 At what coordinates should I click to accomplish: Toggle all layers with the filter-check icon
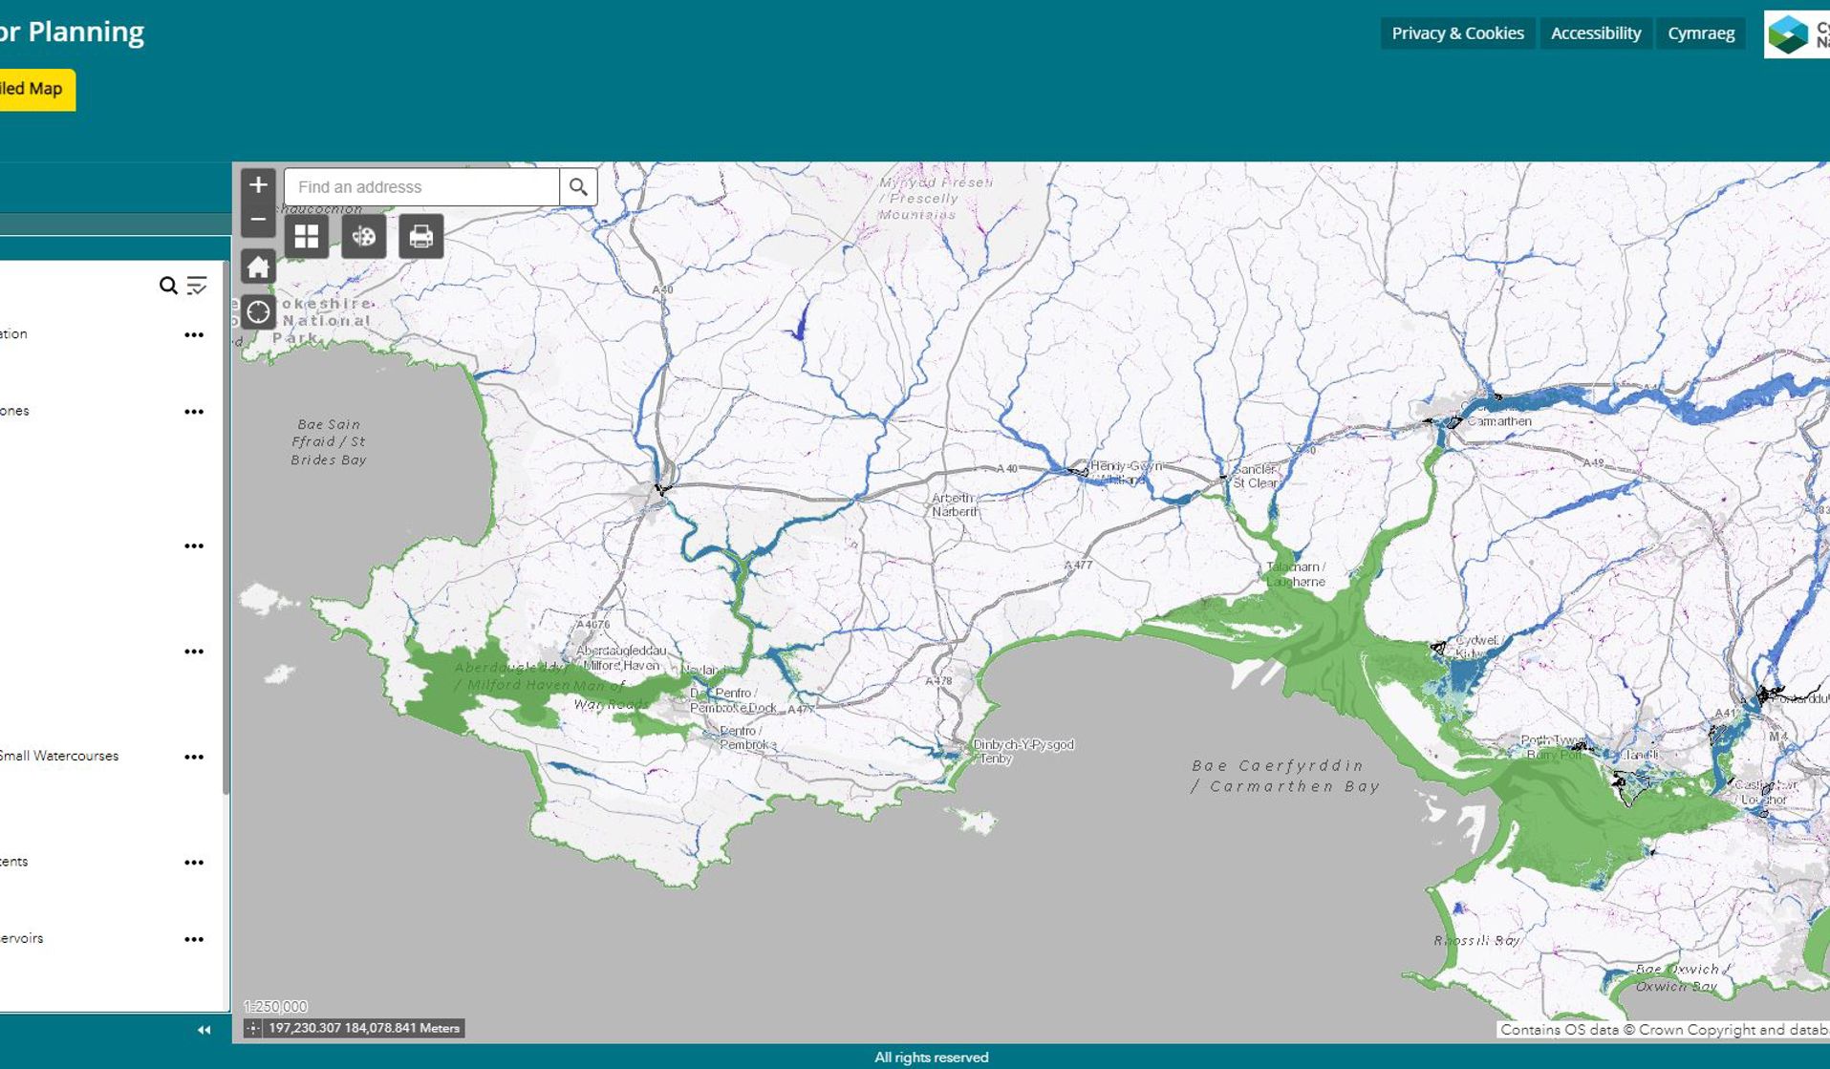click(195, 285)
